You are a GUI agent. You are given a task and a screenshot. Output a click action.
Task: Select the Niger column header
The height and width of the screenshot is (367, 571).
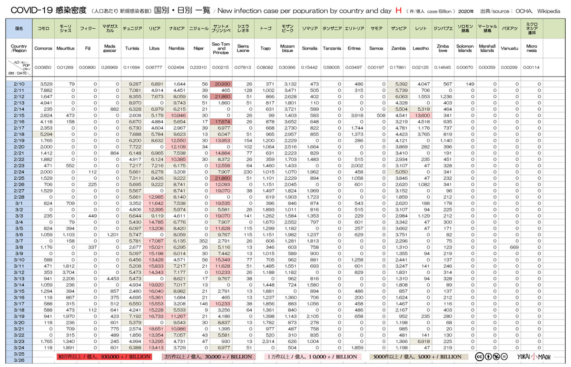[198, 48]
